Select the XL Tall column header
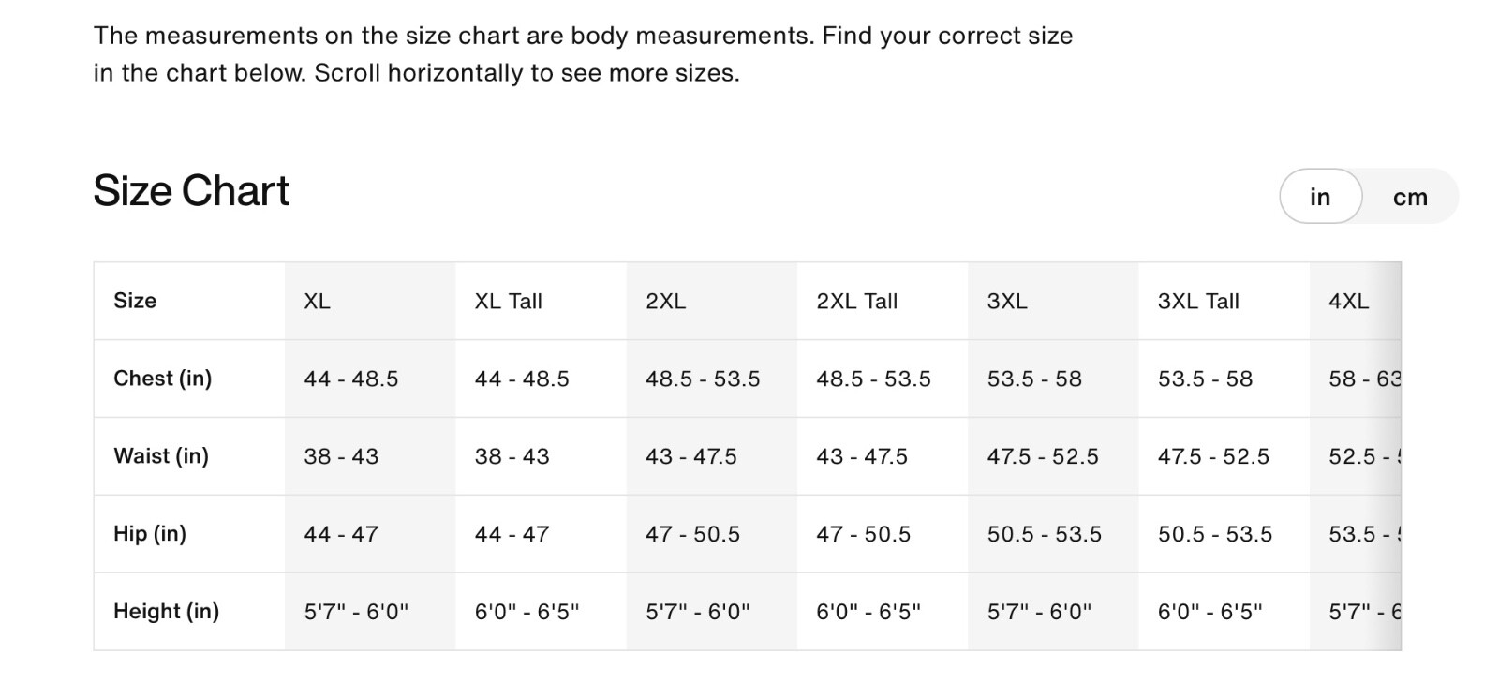Viewport: 1499px width, 698px height. pos(509,302)
